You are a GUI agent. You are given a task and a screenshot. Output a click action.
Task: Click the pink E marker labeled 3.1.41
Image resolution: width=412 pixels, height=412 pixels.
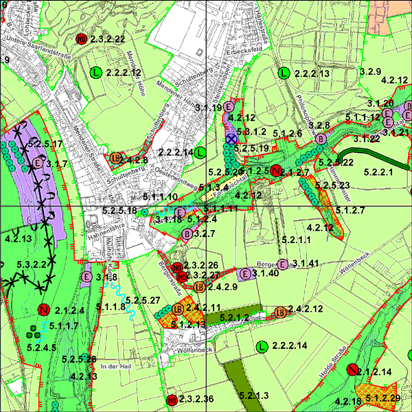tap(282, 264)
